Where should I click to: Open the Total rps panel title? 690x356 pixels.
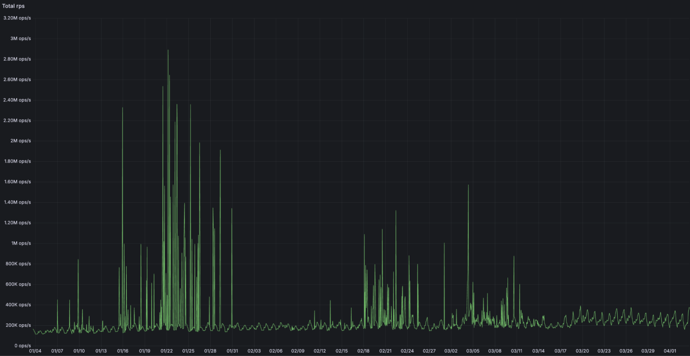tap(13, 6)
